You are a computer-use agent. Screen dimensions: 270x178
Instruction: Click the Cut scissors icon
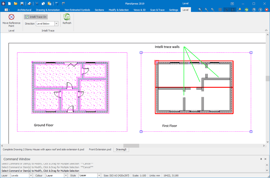tap(37, 4)
